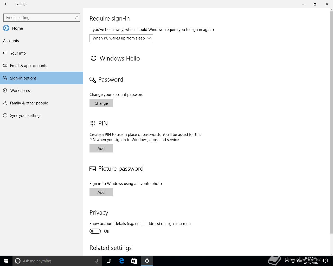Image resolution: width=333 pixels, height=266 pixels.
Task: Open Sync your settings page
Action: coord(42,115)
